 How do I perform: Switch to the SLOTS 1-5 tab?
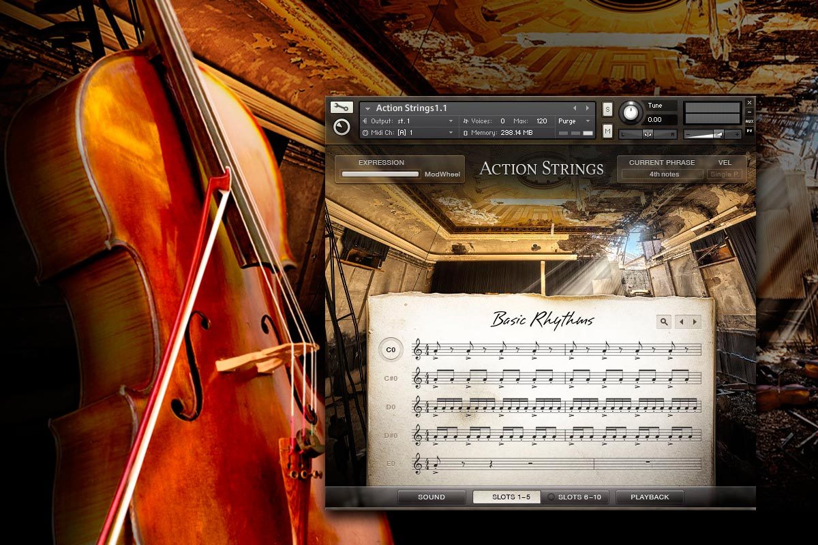pos(507,497)
